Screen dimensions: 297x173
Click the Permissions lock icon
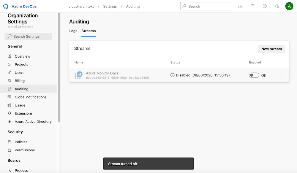10,150
